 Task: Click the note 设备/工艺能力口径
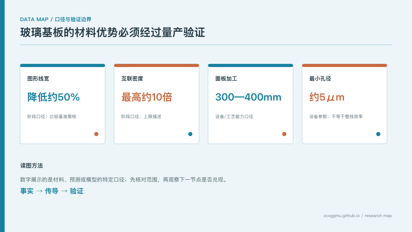coord(234,117)
